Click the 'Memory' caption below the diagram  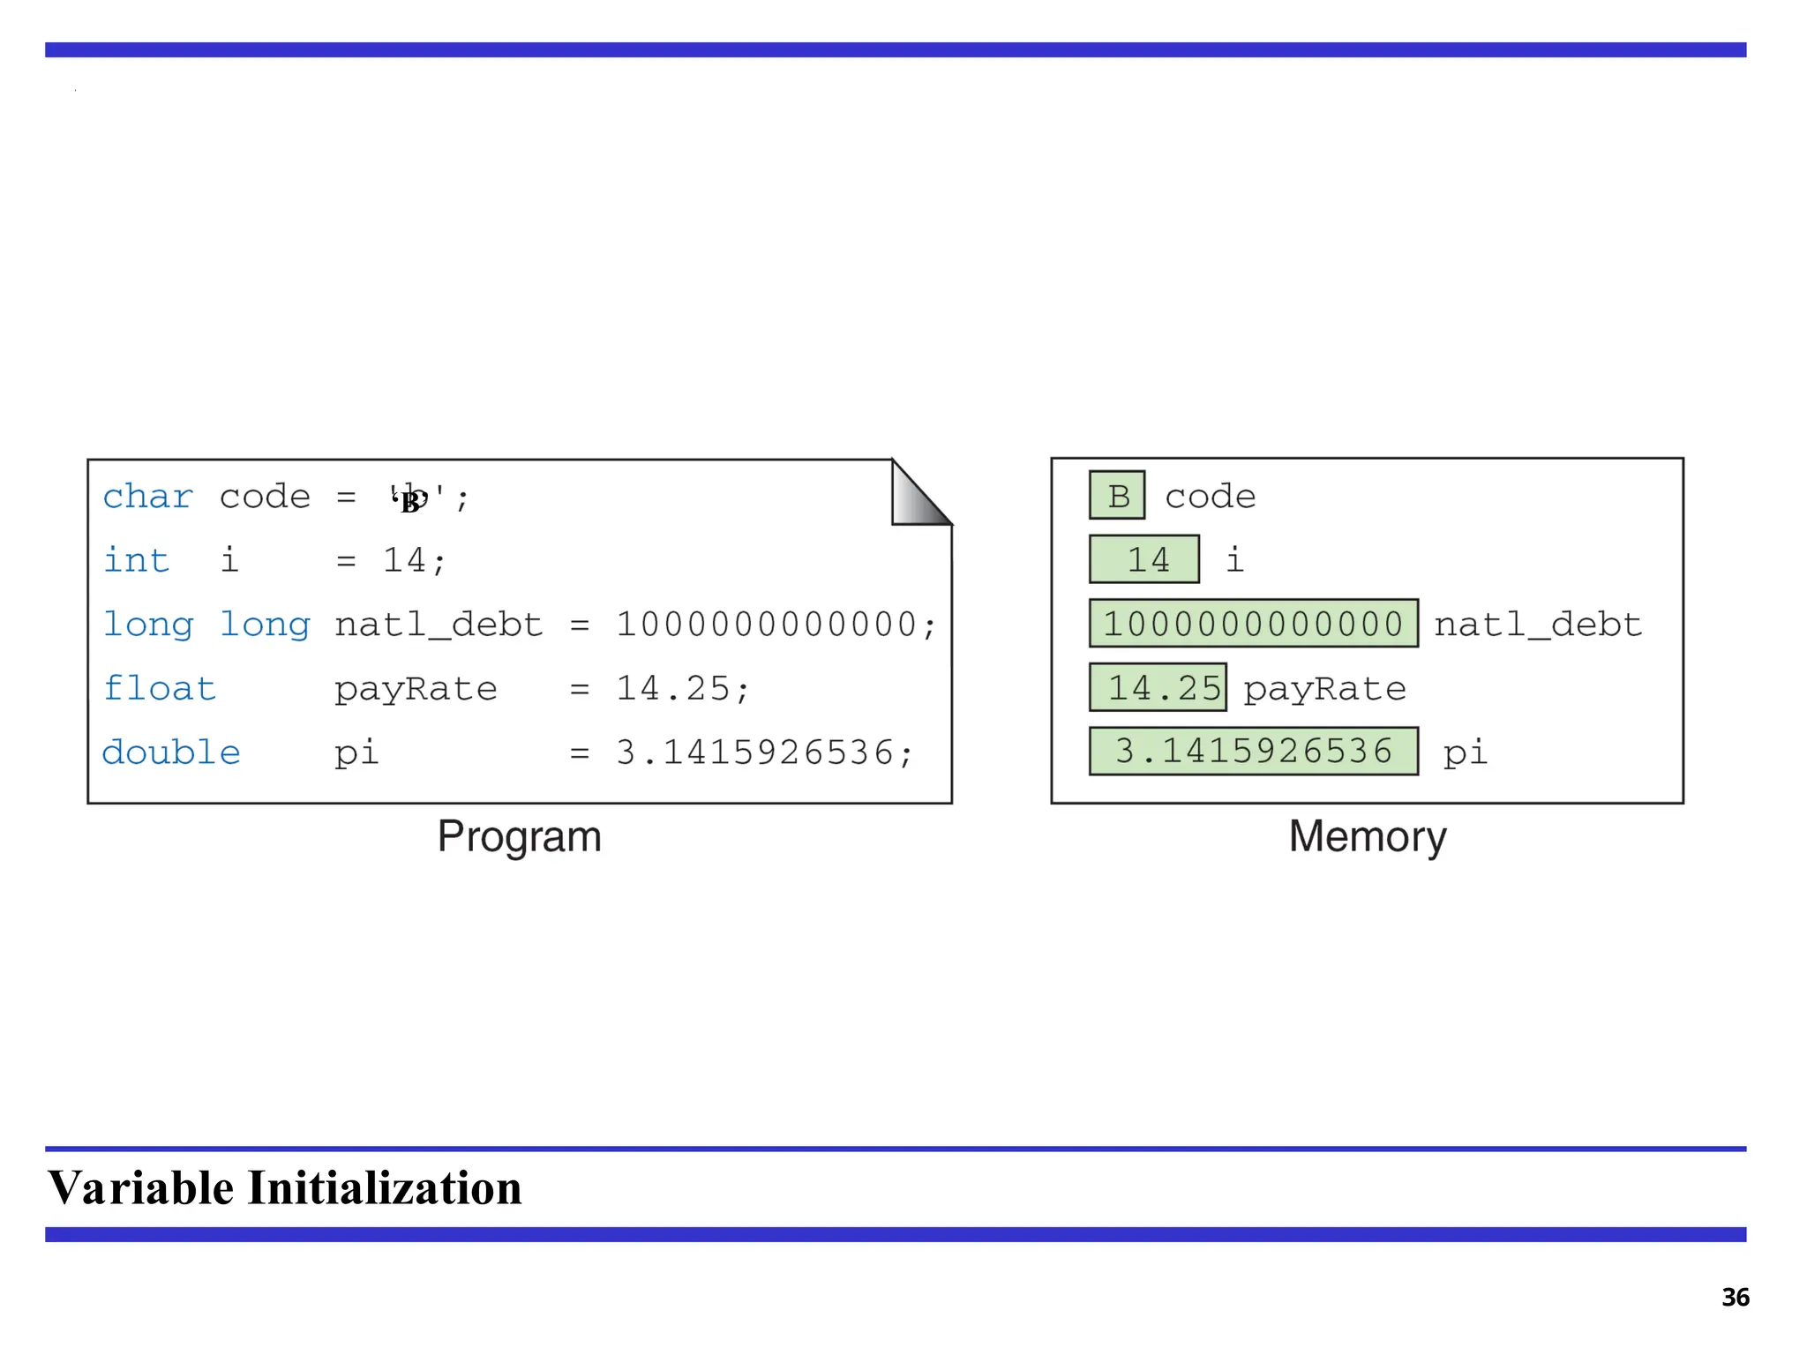click(x=1368, y=837)
